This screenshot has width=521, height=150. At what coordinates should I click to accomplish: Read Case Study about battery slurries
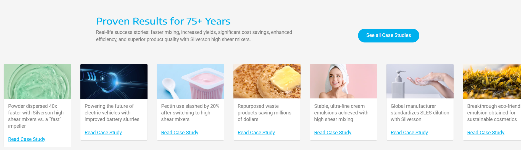pos(103,133)
